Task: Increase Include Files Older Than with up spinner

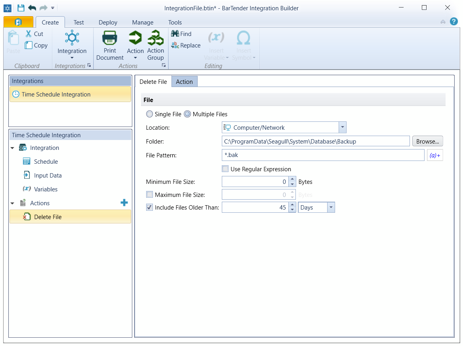Action: click(292, 205)
